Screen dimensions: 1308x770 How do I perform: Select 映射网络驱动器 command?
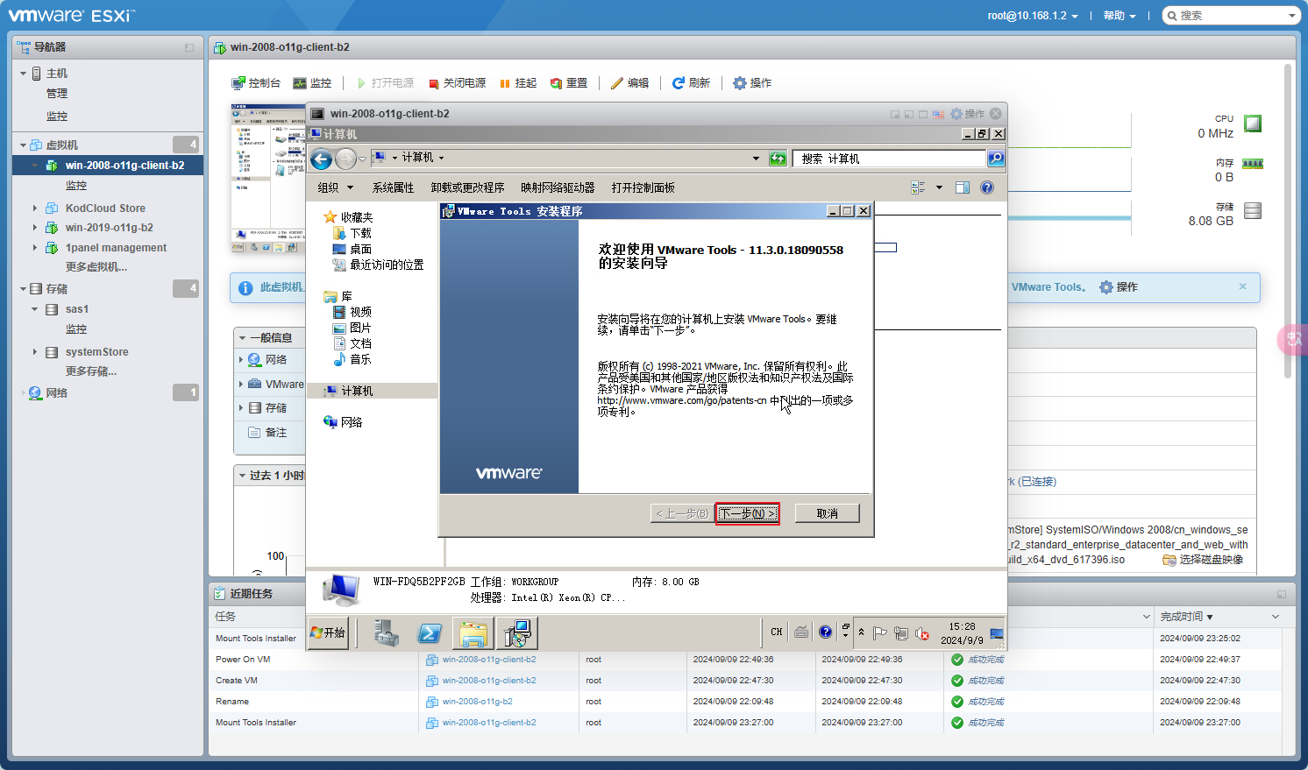[x=558, y=187]
